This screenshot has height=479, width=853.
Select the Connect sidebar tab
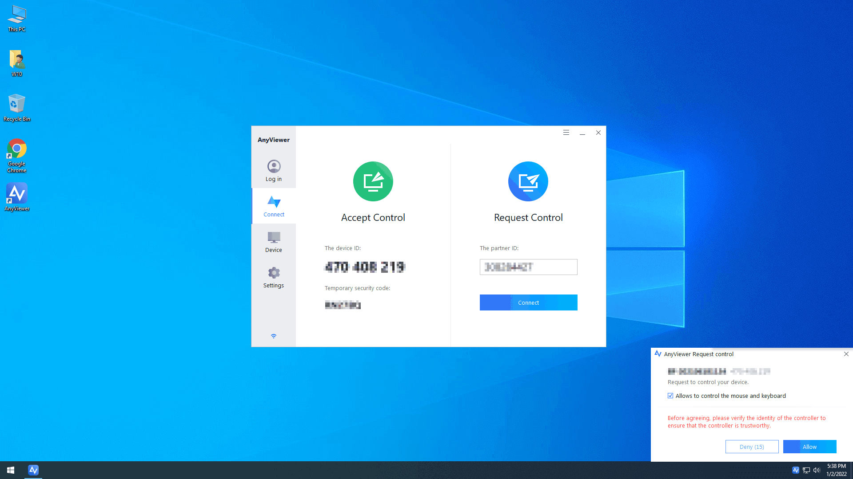coord(274,206)
